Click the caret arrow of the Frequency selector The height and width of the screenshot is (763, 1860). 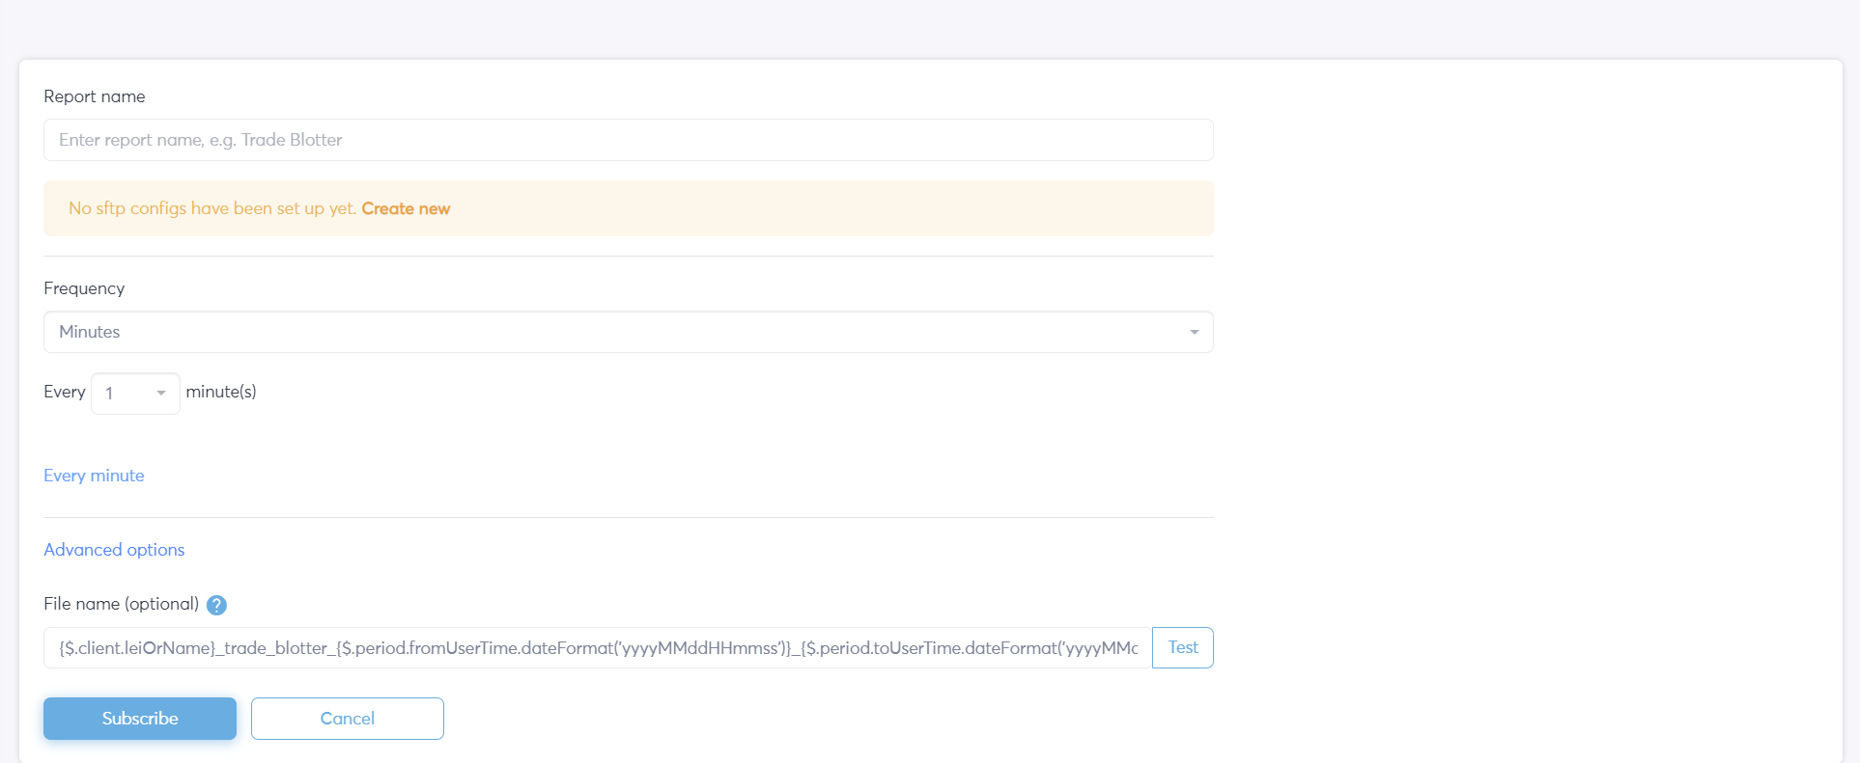pyautogui.click(x=1195, y=332)
